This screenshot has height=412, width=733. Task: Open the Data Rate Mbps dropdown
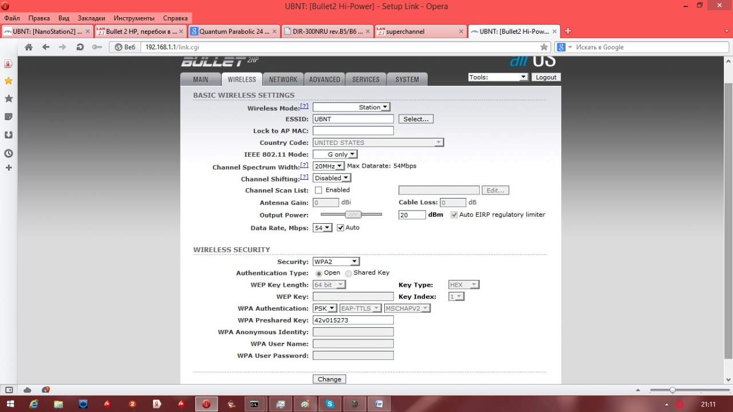(x=322, y=228)
